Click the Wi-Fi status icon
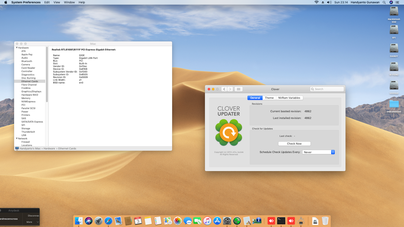The image size is (404, 227). pyautogui.click(x=316, y=2)
